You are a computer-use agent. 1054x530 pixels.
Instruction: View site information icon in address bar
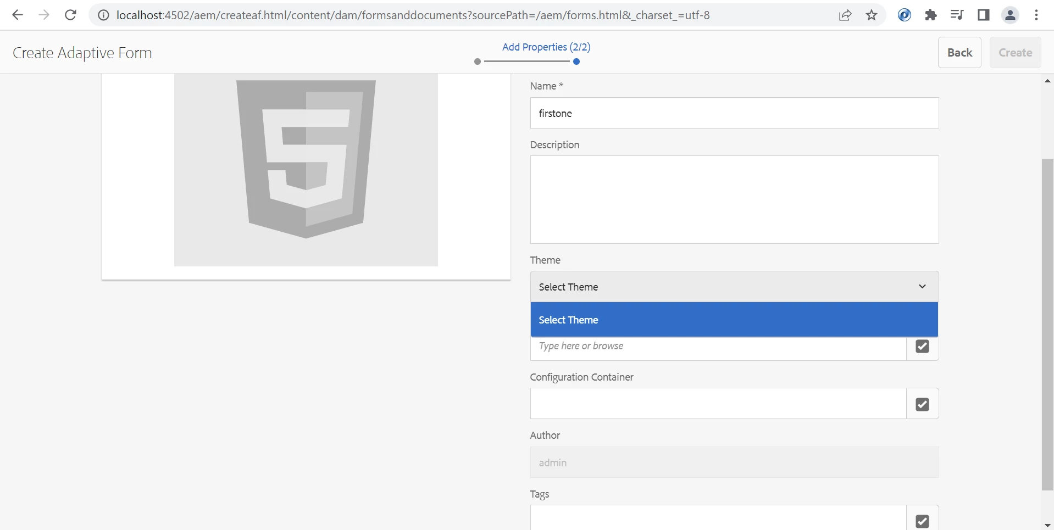[103, 15]
